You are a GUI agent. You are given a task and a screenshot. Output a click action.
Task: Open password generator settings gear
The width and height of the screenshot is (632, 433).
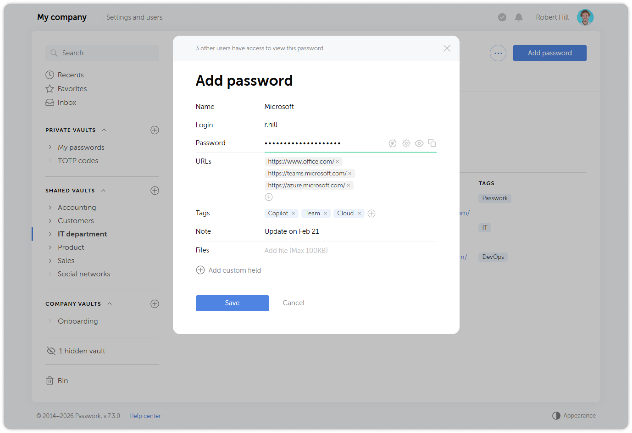[x=406, y=143]
